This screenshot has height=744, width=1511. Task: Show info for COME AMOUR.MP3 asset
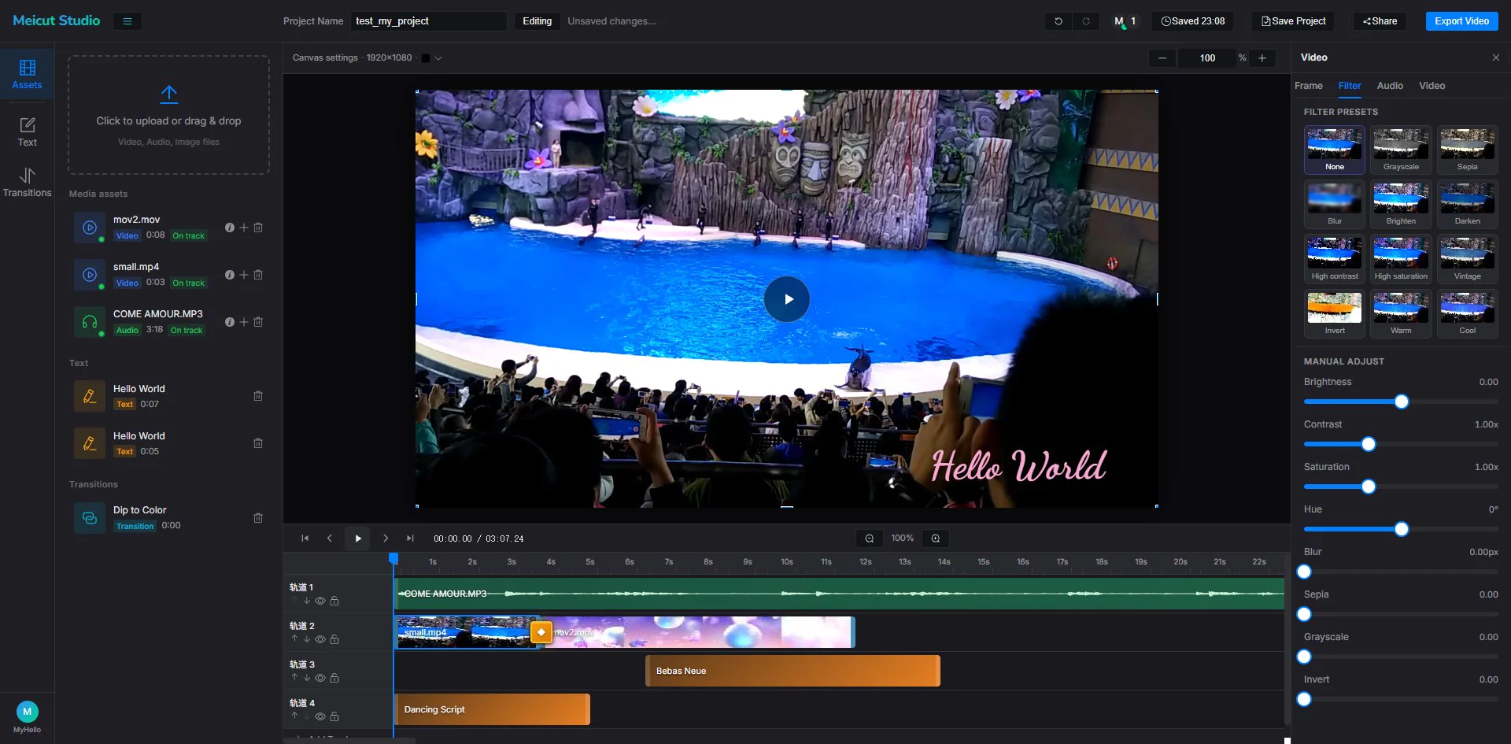(229, 322)
